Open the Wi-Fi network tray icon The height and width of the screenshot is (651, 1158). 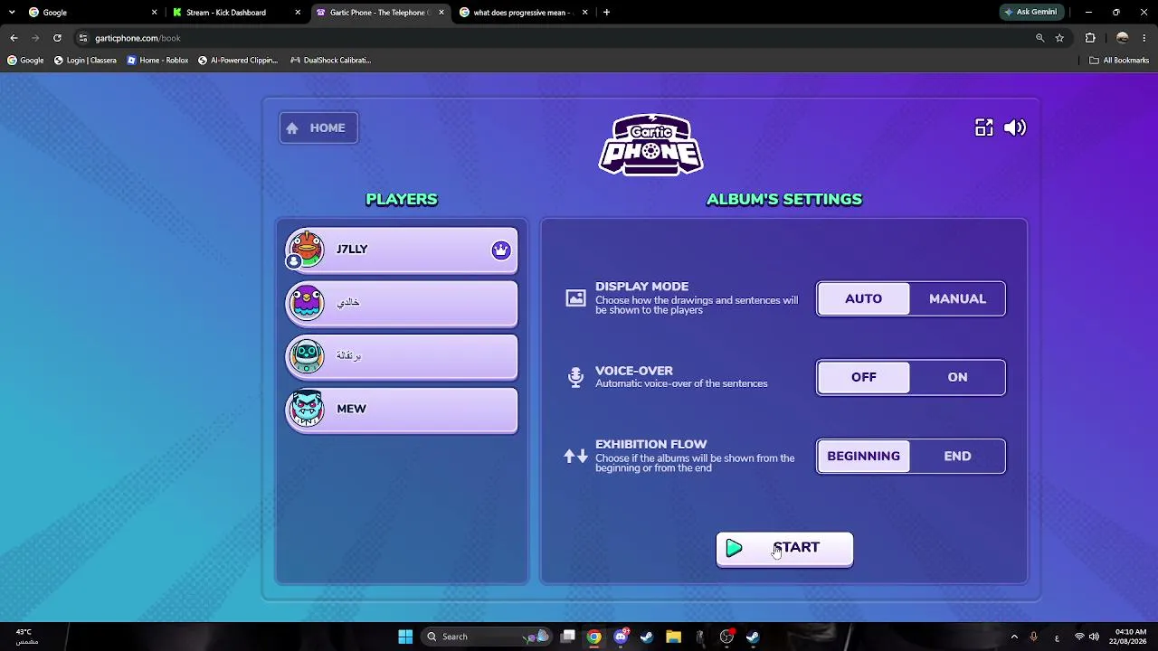tap(1079, 637)
